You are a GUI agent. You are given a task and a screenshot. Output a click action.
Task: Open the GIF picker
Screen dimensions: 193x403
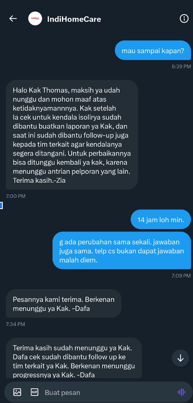pyautogui.click(x=34, y=392)
